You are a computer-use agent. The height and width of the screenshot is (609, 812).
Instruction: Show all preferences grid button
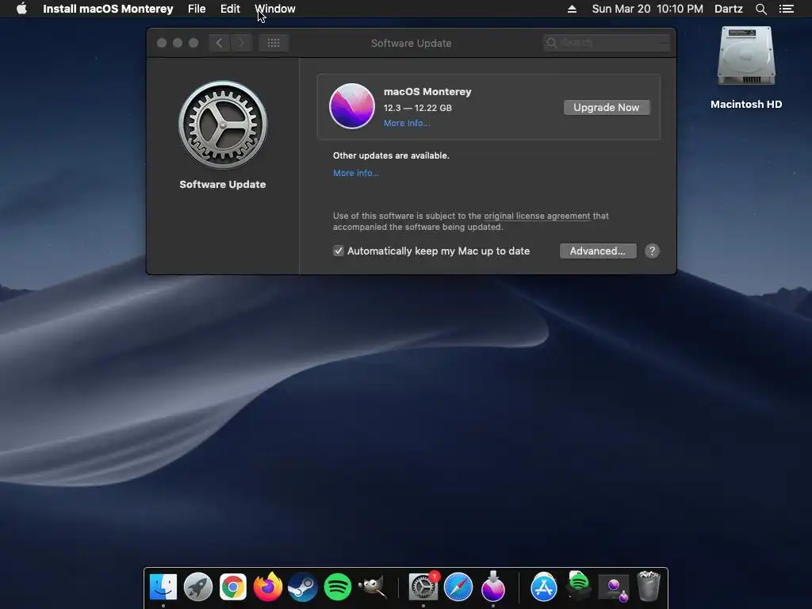click(274, 43)
